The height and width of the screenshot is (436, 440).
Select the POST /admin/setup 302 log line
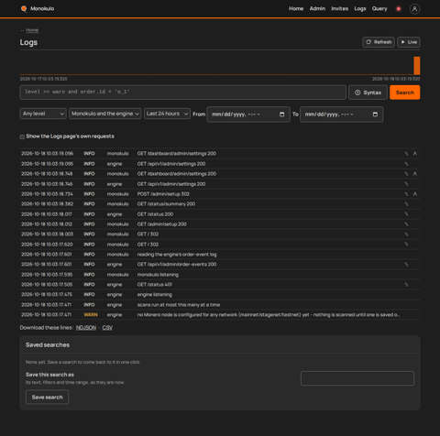[x=219, y=194]
